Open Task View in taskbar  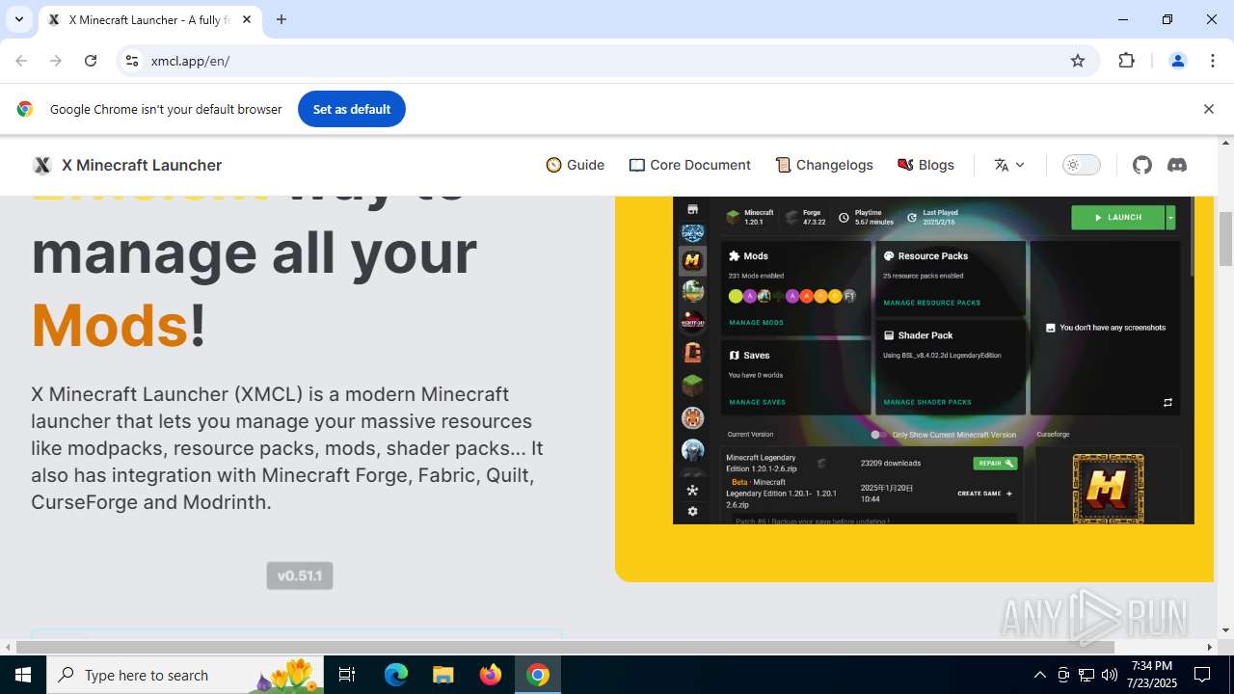[348, 675]
